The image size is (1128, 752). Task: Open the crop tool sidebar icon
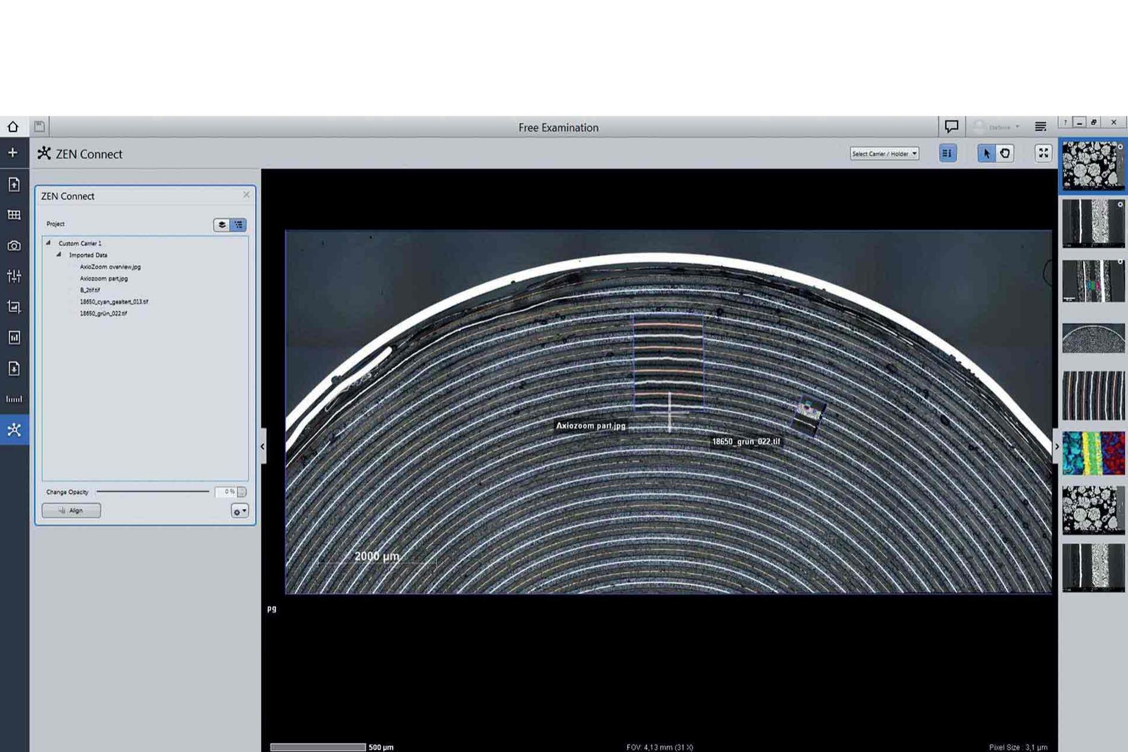tap(14, 306)
